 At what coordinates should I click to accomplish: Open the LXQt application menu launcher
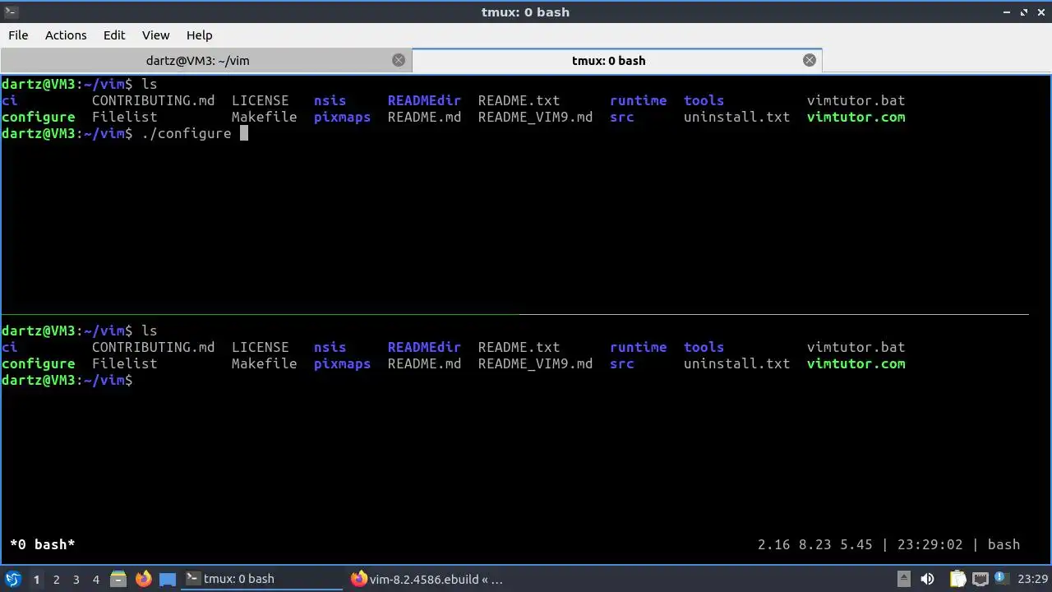12,579
